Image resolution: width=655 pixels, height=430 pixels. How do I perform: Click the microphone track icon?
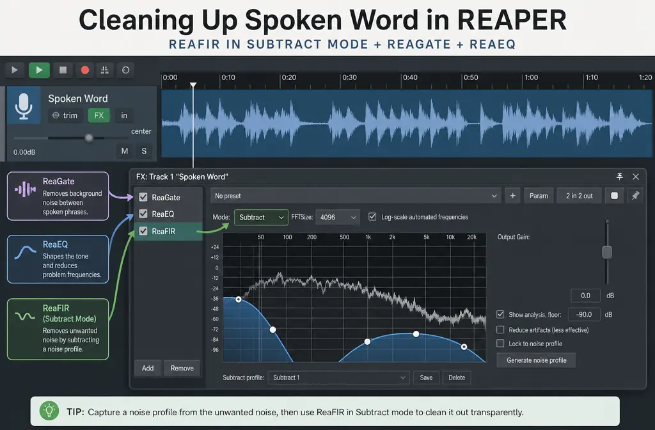24,106
